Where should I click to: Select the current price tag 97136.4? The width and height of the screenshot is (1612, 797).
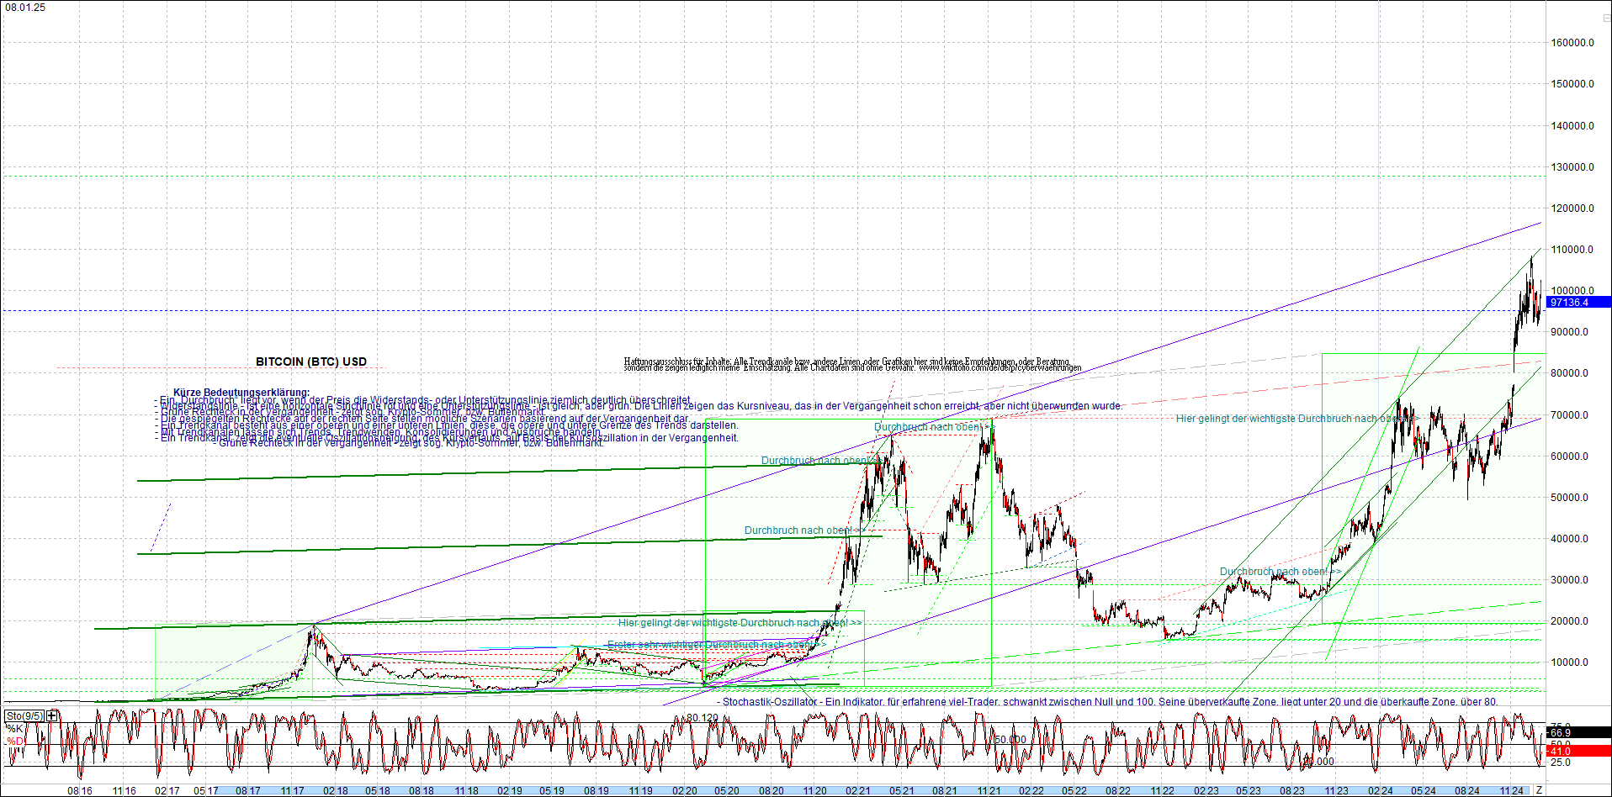(1578, 303)
